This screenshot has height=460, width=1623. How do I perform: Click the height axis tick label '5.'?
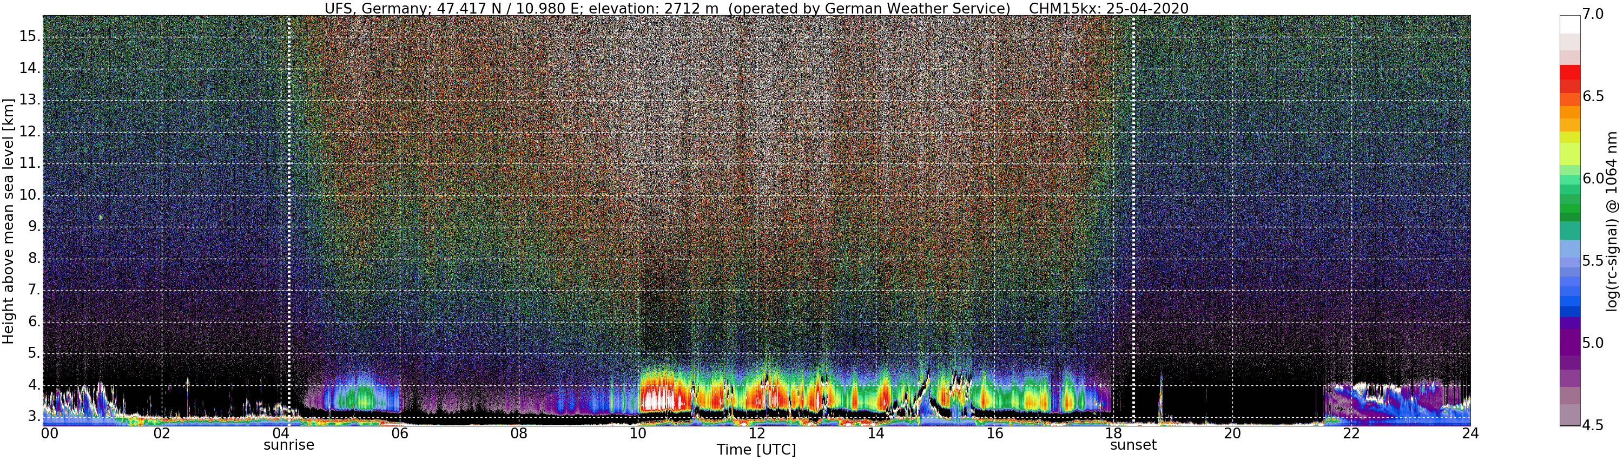pyautogui.click(x=35, y=353)
